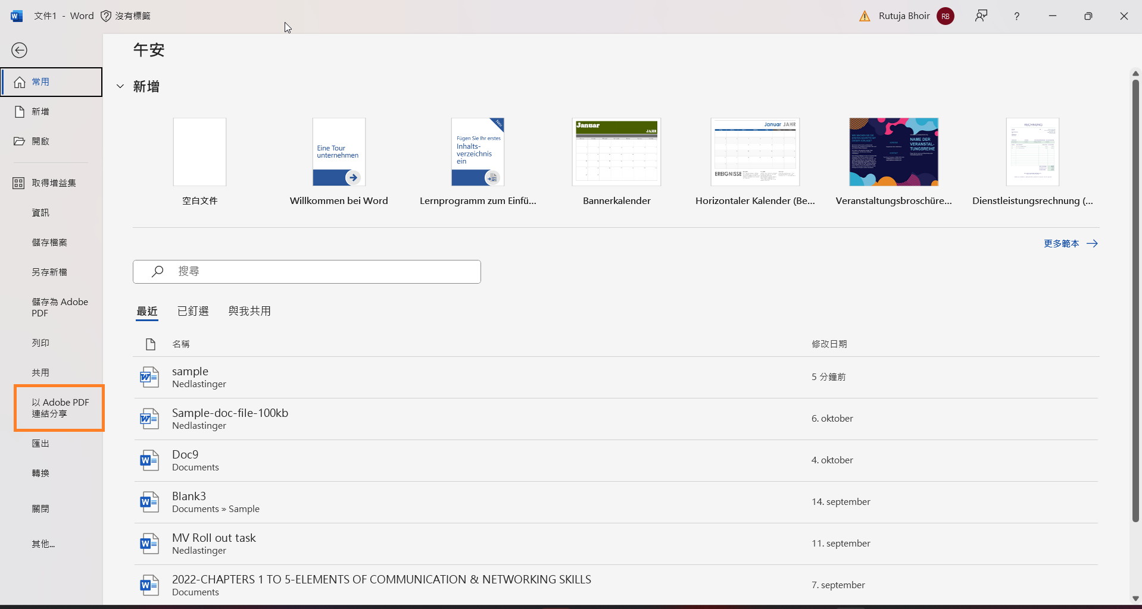Click the Word icon beside Sample-doc-file-100kb
This screenshot has width=1142, height=609.
click(149, 419)
